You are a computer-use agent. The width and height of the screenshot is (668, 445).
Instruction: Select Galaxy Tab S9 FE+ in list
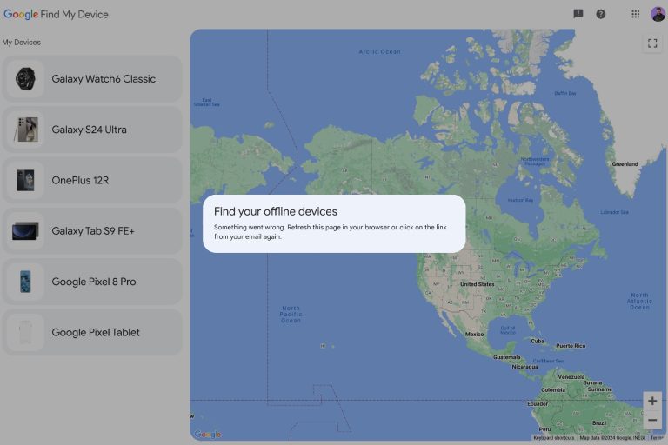[92, 231]
